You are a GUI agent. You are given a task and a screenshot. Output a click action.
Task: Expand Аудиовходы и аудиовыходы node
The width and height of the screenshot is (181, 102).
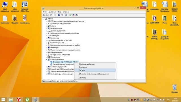[x=46, y=24]
